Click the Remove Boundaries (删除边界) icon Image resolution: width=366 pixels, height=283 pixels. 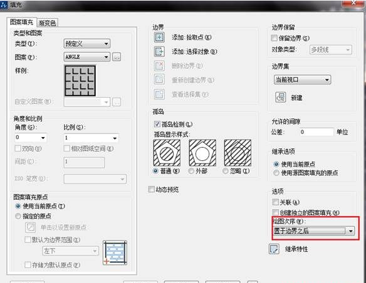159,66
